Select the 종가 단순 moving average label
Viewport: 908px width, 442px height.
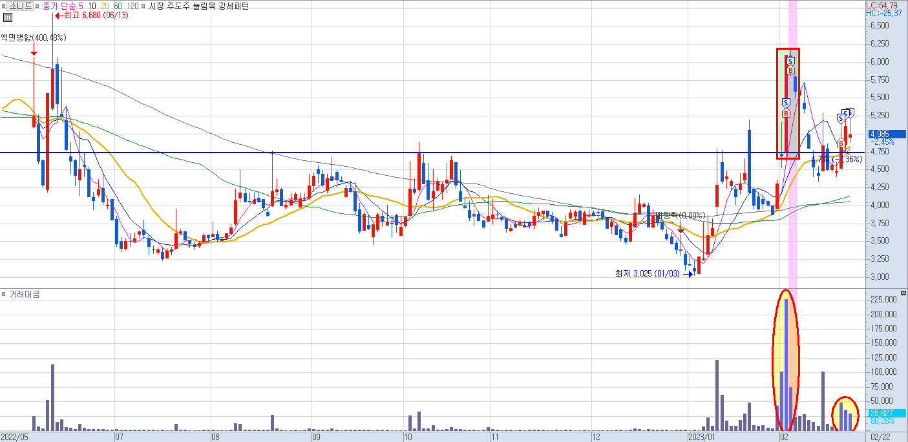pos(59,6)
